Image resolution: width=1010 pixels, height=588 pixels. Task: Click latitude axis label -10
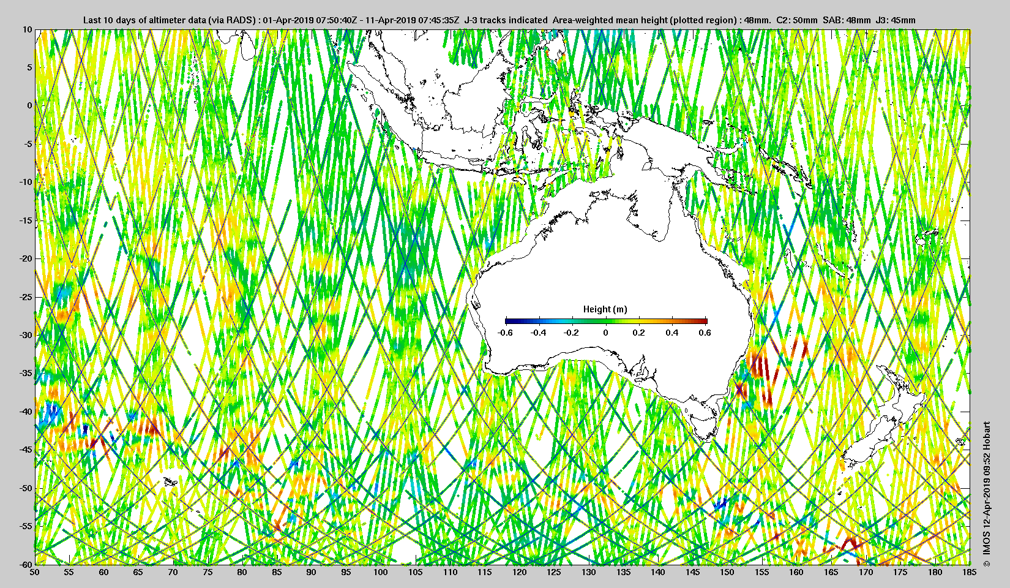[25, 182]
